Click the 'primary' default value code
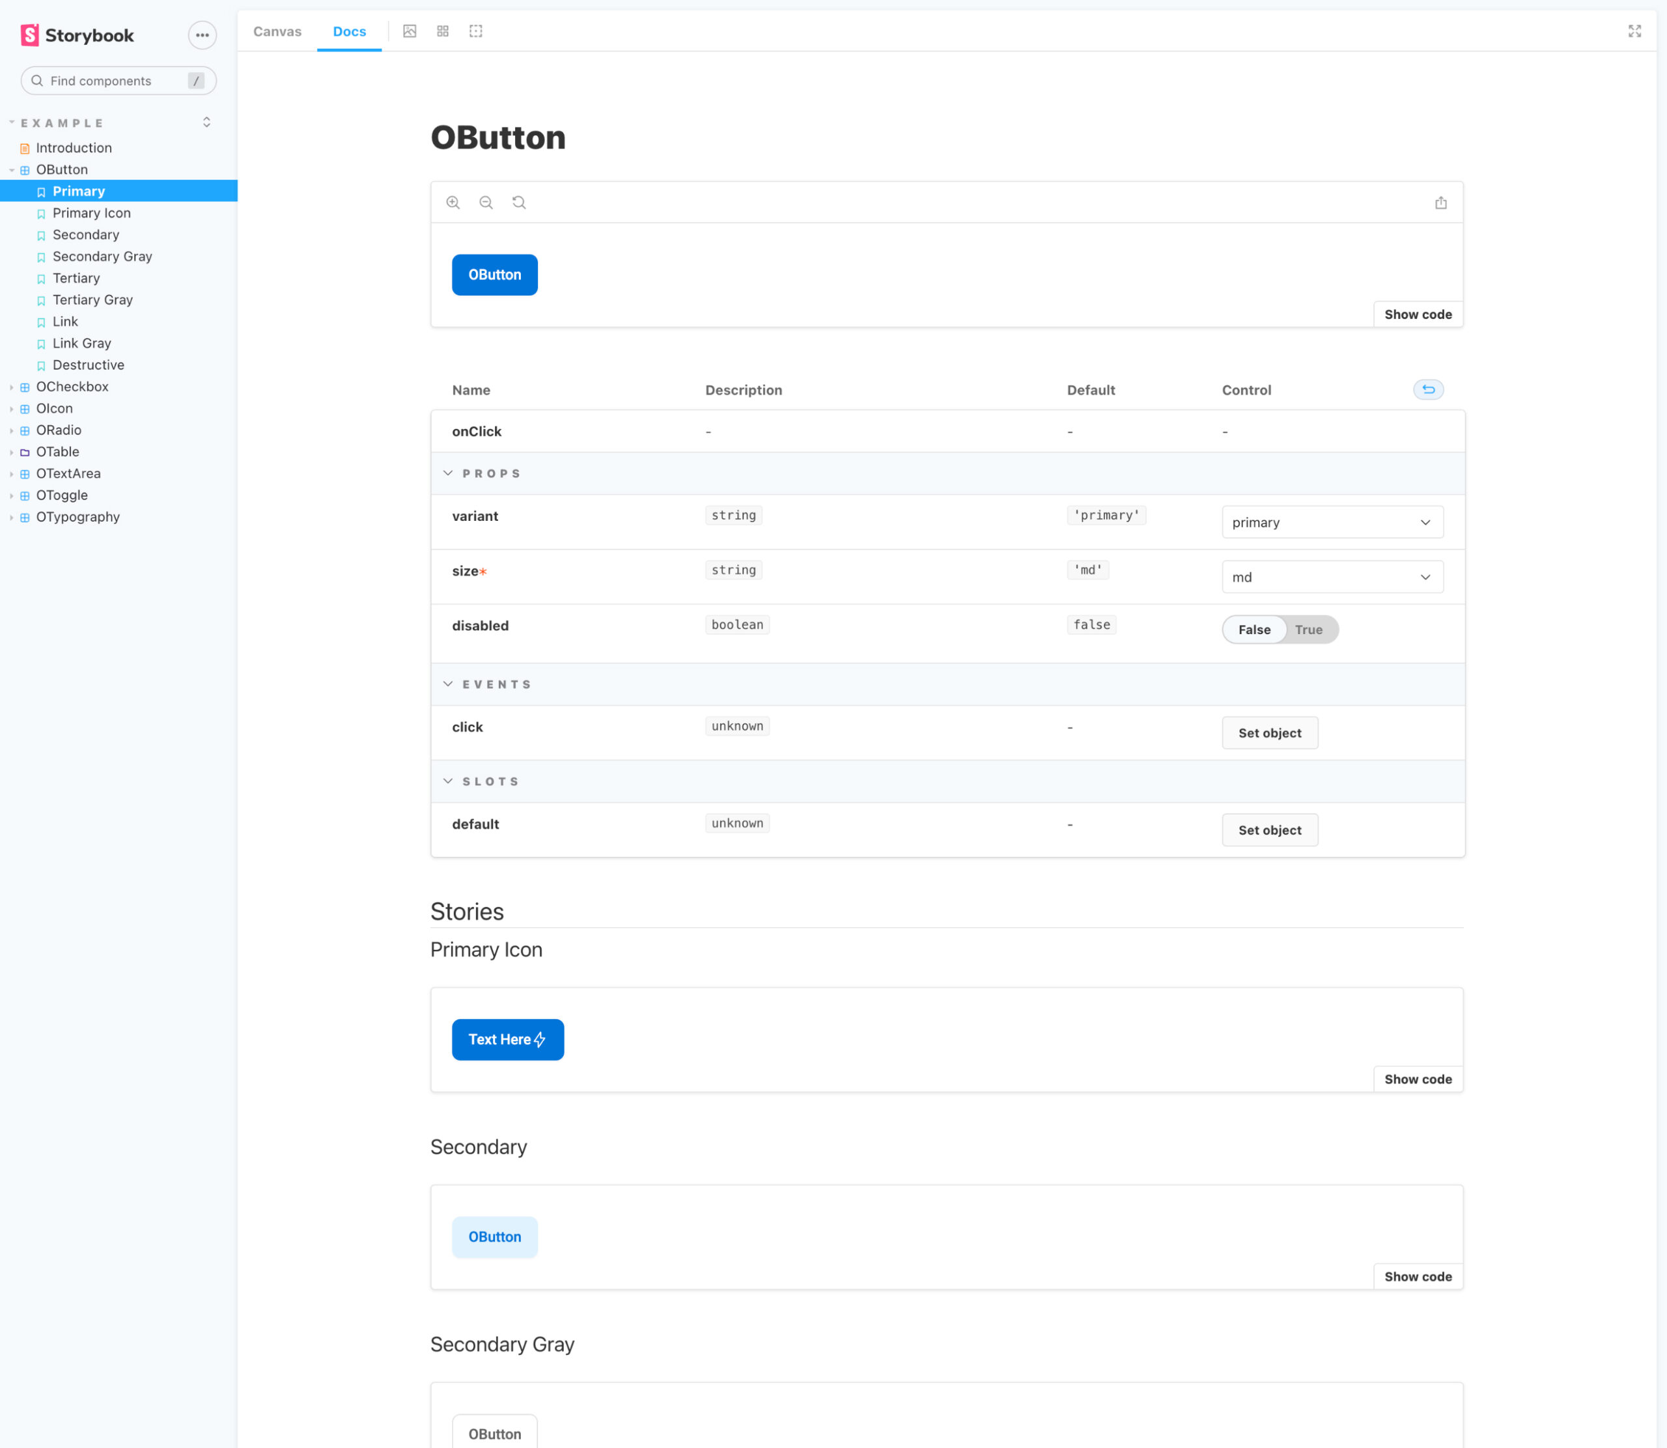Screen dimensions: 1667x1448 pyautogui.click(x=1106, y=516)
